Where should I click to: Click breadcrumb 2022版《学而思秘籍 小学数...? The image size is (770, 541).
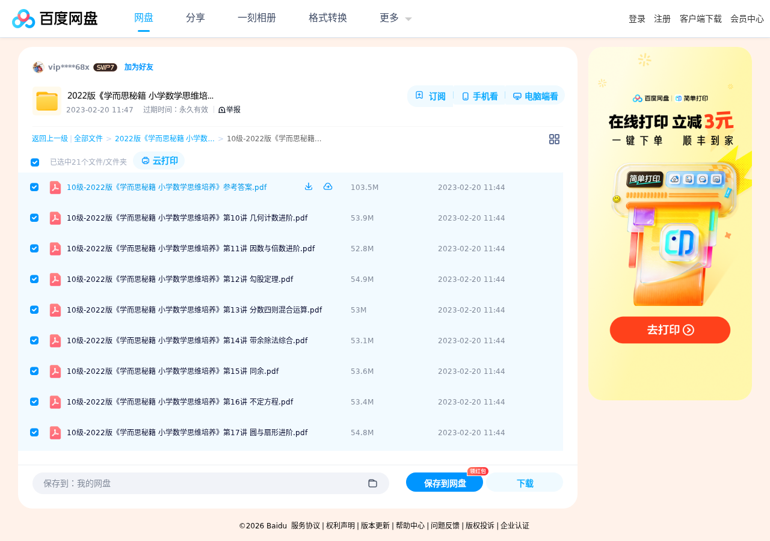[x=165, y=139]
